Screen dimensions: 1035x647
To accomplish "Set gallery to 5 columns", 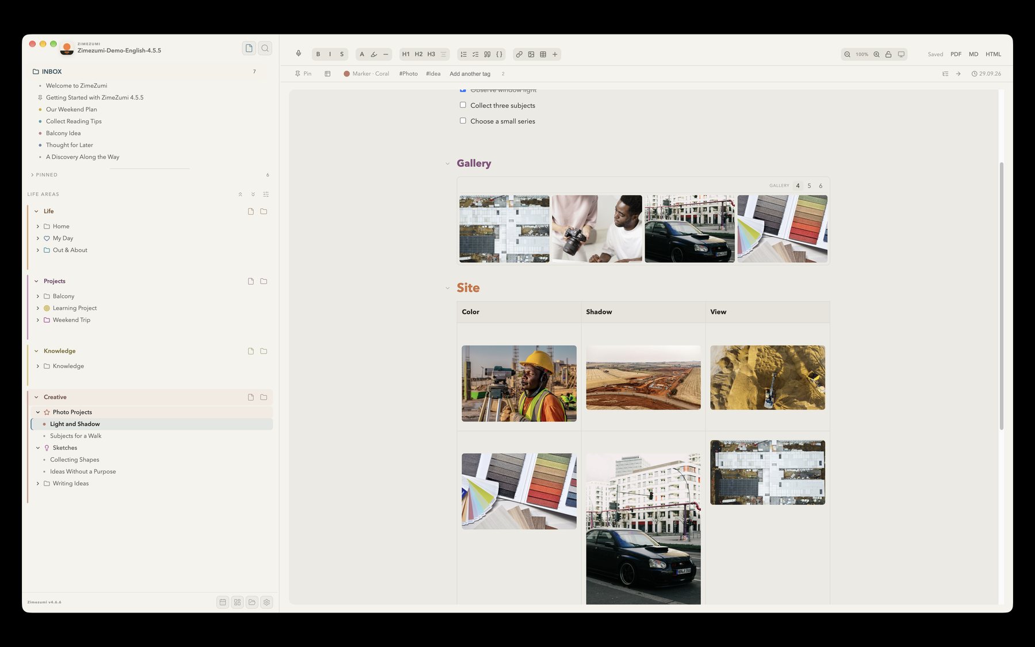I will [x=809, y=186].
